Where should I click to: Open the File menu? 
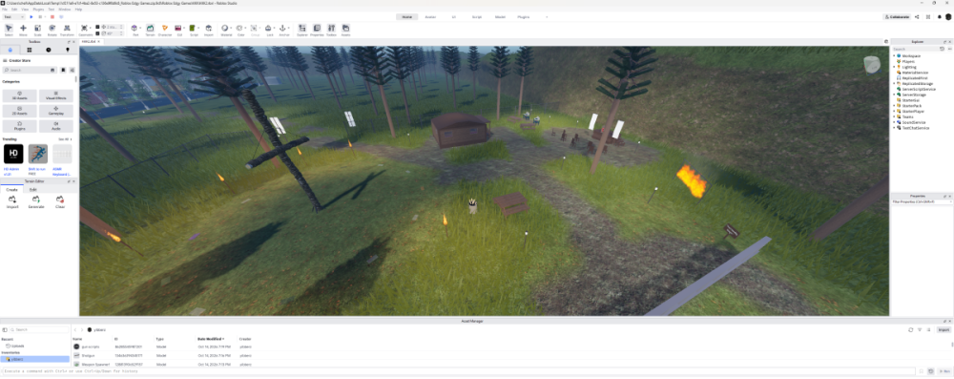tap(4, 10)
